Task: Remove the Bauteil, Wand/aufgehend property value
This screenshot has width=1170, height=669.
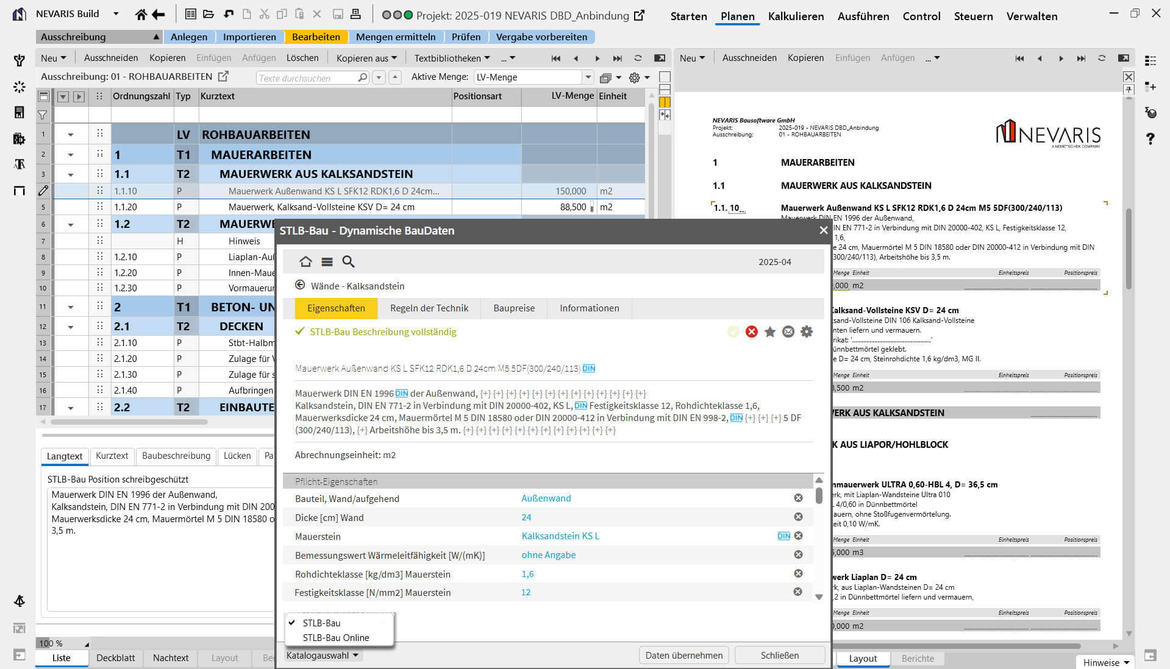Action: pyautogui.click(x=798, y=498)
